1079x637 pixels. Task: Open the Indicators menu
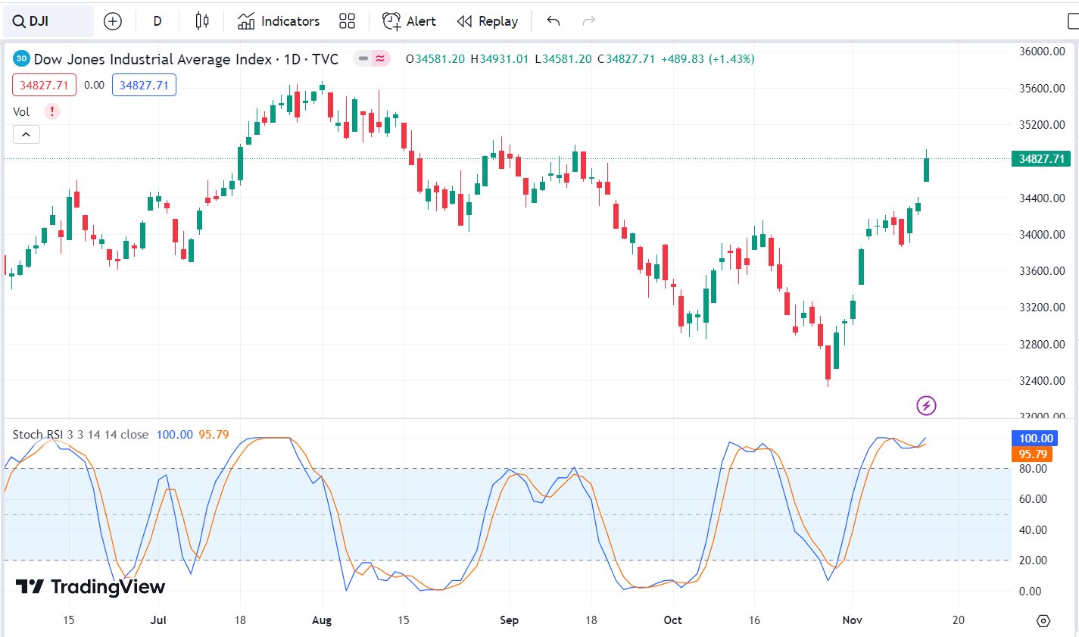279,21
